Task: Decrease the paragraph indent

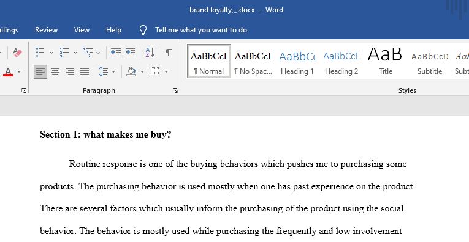Action: pyautogui.click(x=116, y=53)
